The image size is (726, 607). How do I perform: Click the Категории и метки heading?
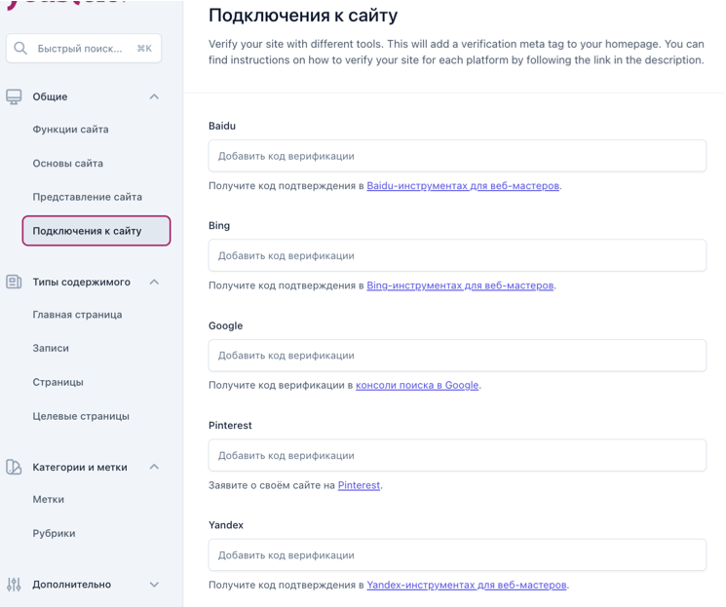tap(80, 467)
